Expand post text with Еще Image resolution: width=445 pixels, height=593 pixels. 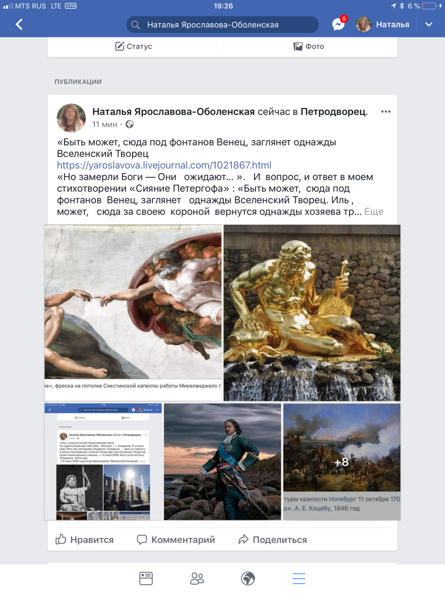click(x=374, y=212)
